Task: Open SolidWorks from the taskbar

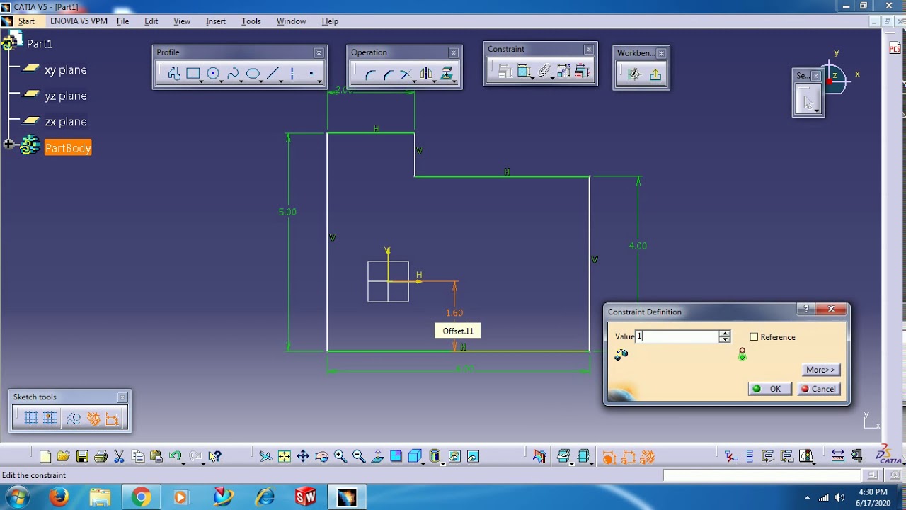Action: (x=306, y=498)
